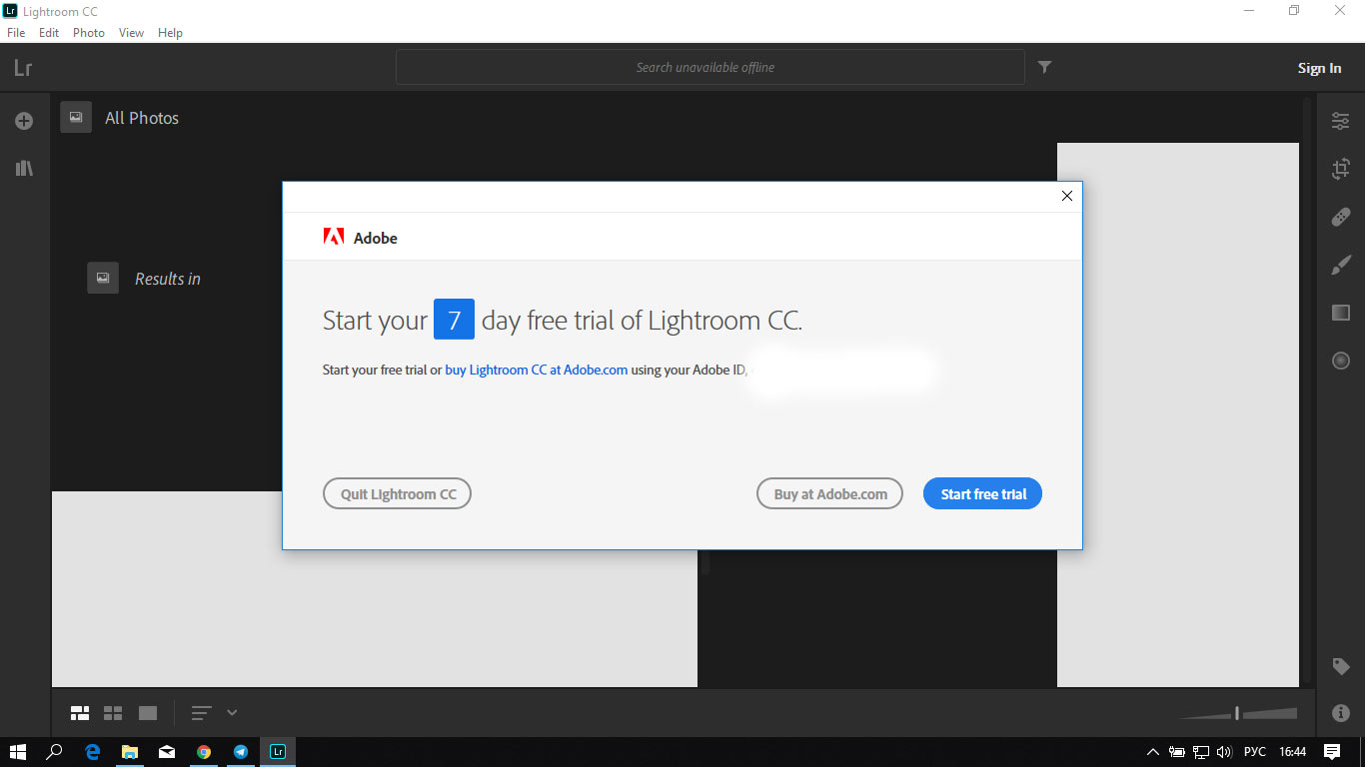Select the Brush tool
Screen dimensions: 1365x767
pyautogui.click(x=1341, y=265)
